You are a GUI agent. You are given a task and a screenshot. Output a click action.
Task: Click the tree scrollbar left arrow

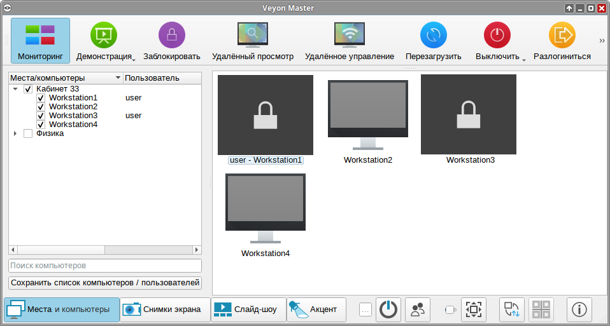(13, 250)
